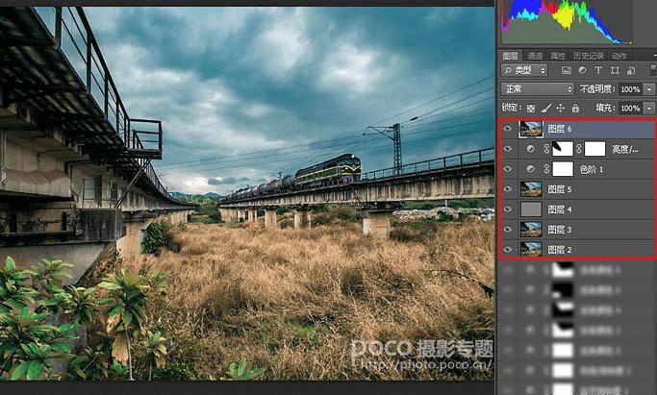Hide the 色阶 1 adjustment layer
This screenshot has width=657, height=395.
point(508,169)
